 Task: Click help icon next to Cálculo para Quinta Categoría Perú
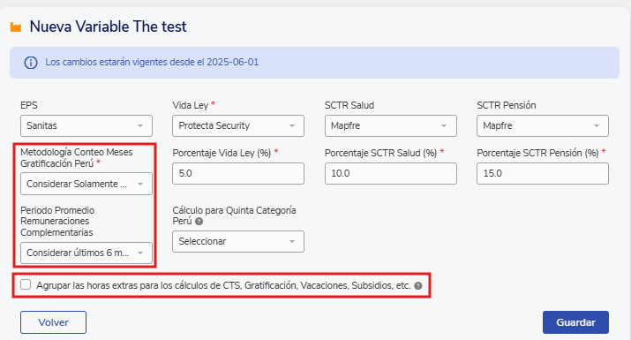click(x=199, y=222)
